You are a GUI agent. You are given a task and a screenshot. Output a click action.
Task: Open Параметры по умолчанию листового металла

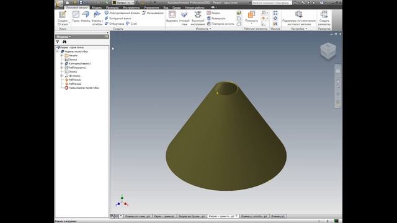click(x=299, y=18)
